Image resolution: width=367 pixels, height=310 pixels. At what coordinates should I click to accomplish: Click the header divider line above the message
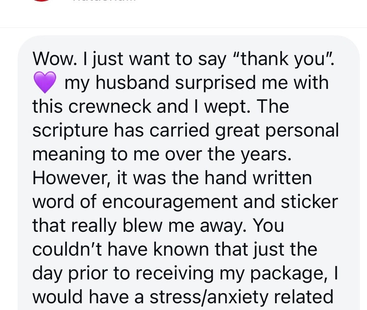pyautogui.click(x=183, y=28)
